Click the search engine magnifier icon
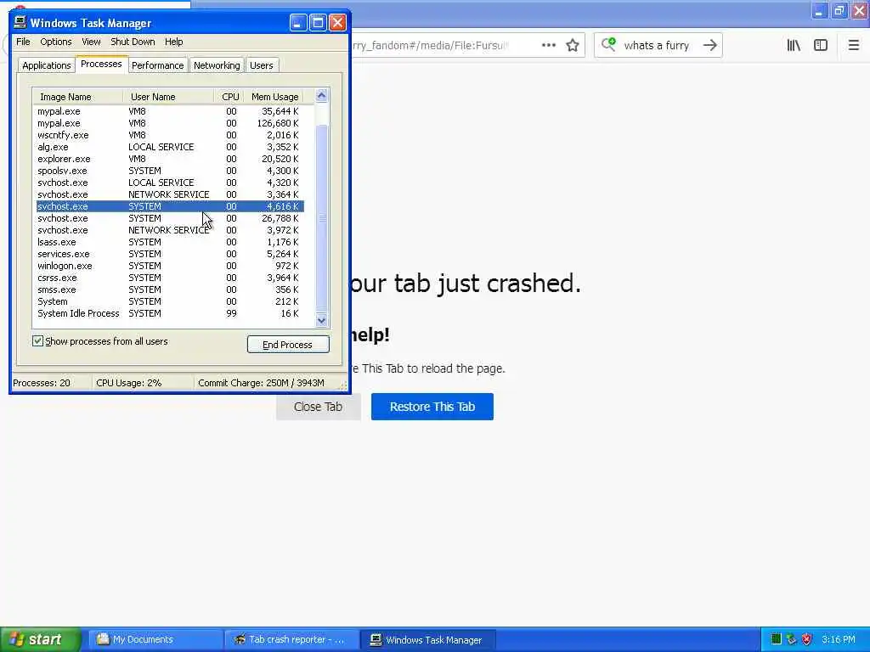 (608, 44)
